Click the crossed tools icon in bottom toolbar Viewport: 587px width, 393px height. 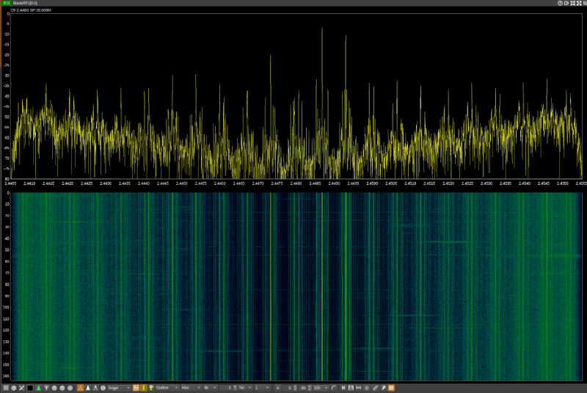pos(22,387)
